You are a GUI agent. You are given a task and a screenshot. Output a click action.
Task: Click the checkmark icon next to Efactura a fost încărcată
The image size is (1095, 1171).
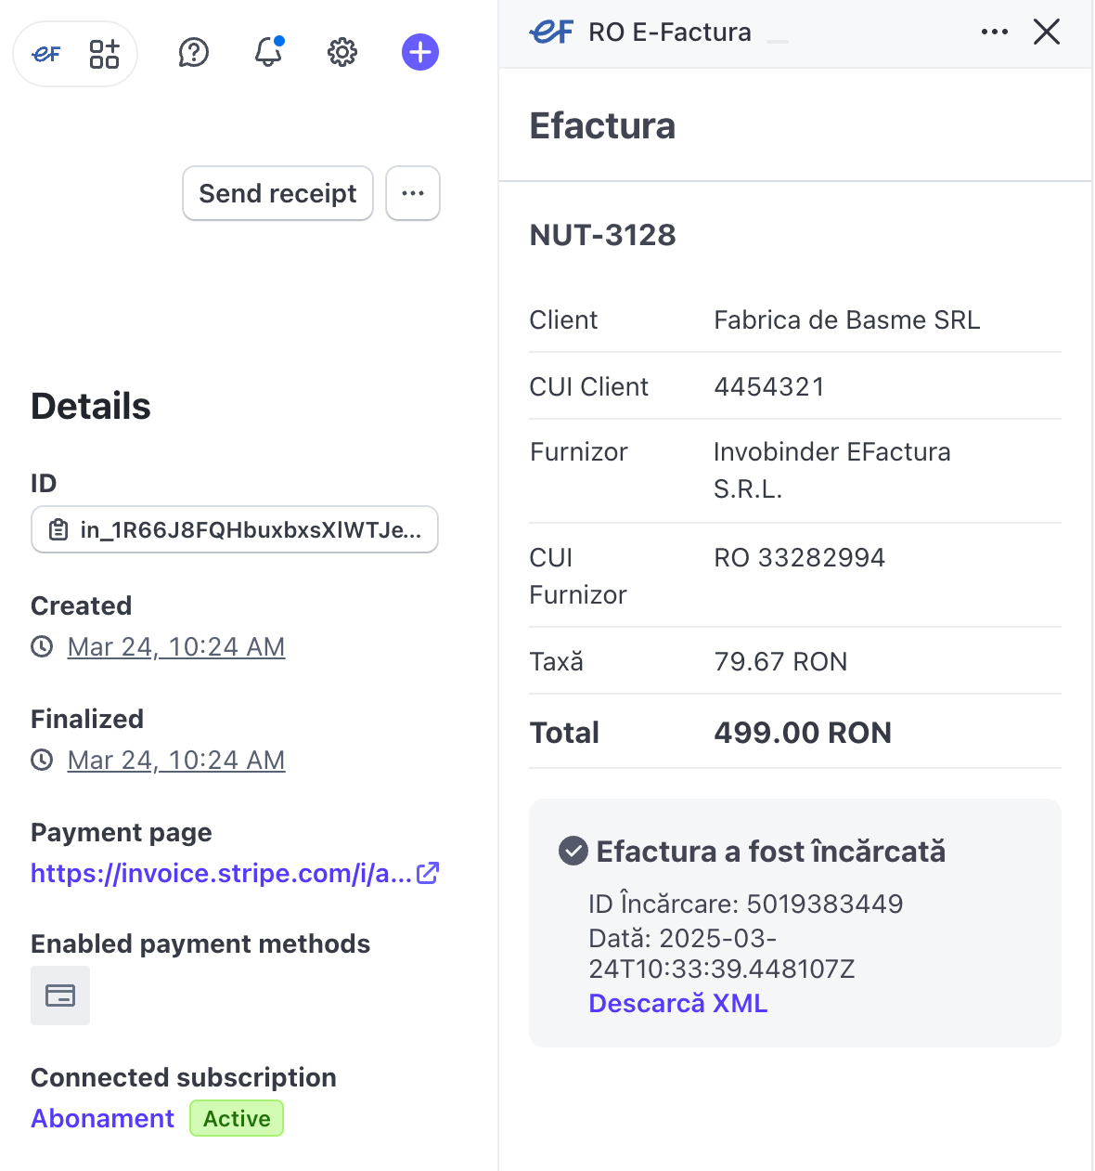573,851
